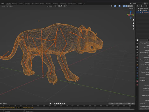Open the Options dropdown in viewport

pos(132,9)
